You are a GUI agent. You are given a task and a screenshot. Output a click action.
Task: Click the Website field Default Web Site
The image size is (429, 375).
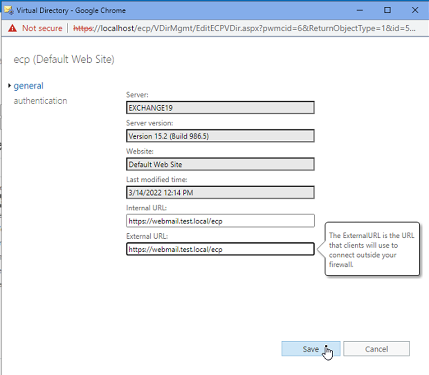[x=220, y=164]
